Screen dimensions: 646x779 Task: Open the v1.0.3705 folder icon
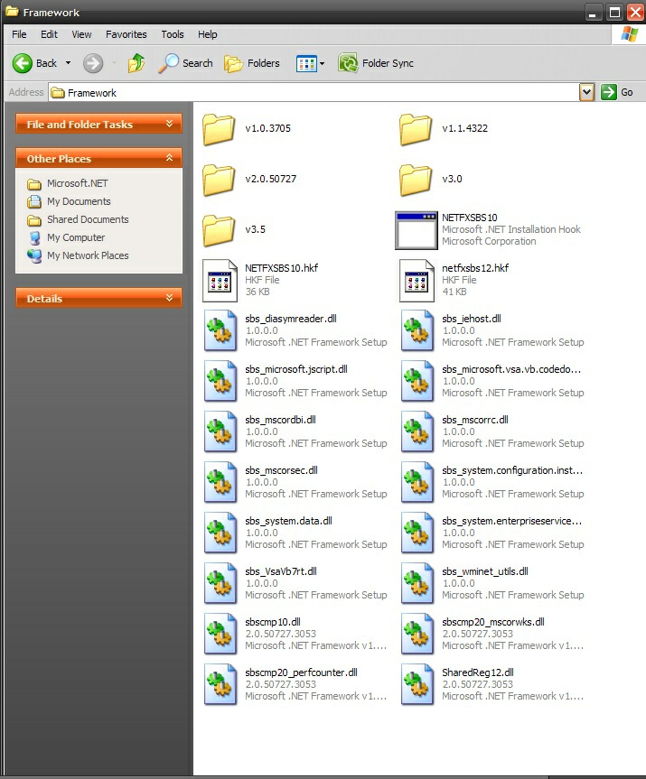tap(219, 129)
